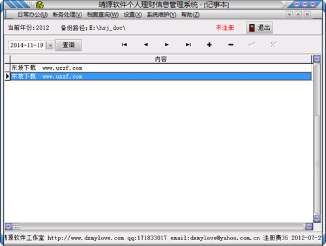Click the horizontal scrollbar left arrow
The image size is (326, 246).
click(x=8, y=226)
